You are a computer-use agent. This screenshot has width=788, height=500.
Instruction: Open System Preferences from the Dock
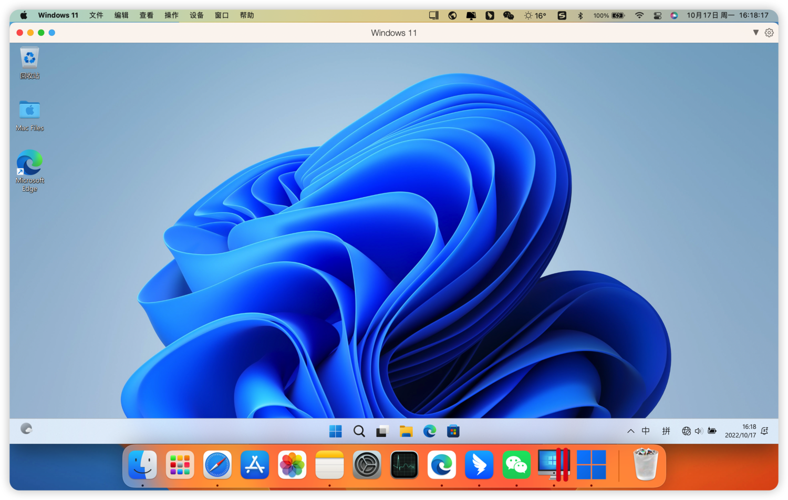pyautogui.click(x=367, y=465)
